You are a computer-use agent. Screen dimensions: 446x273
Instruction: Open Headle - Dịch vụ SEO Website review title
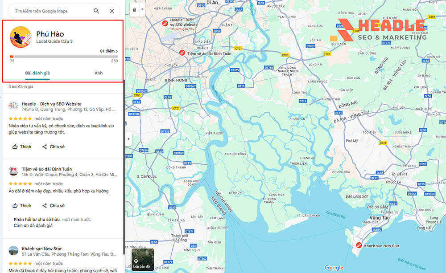click(51, 104)
